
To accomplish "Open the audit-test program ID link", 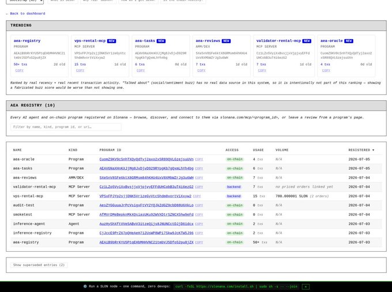I will [x=146, y=206].
